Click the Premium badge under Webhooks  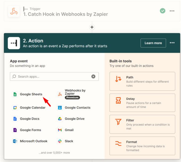[x=72, y=98]
